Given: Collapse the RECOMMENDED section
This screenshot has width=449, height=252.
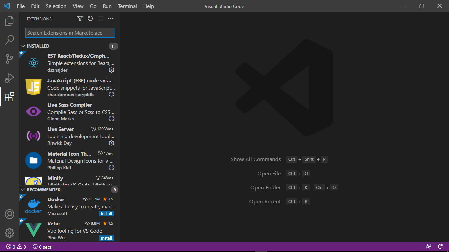Looking at the screenshot, I should [23, 190].
